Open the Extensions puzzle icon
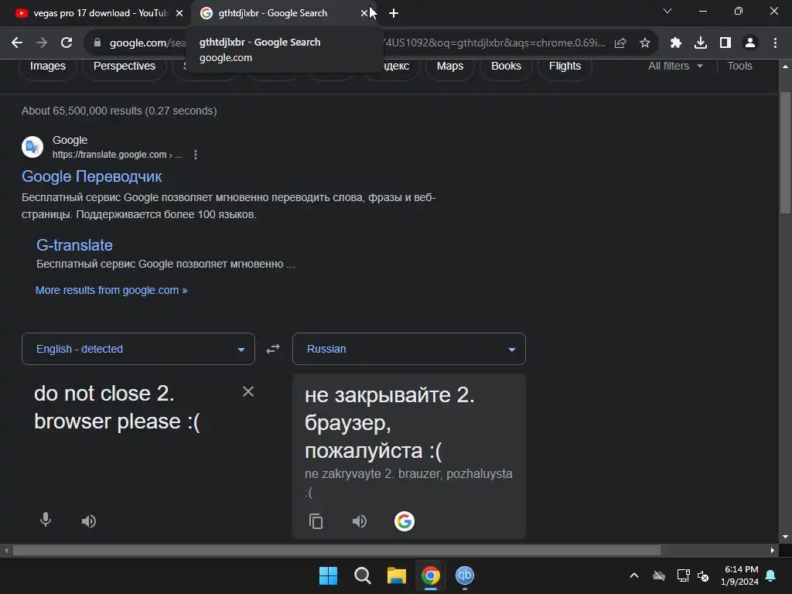 [x=676, y=43]
